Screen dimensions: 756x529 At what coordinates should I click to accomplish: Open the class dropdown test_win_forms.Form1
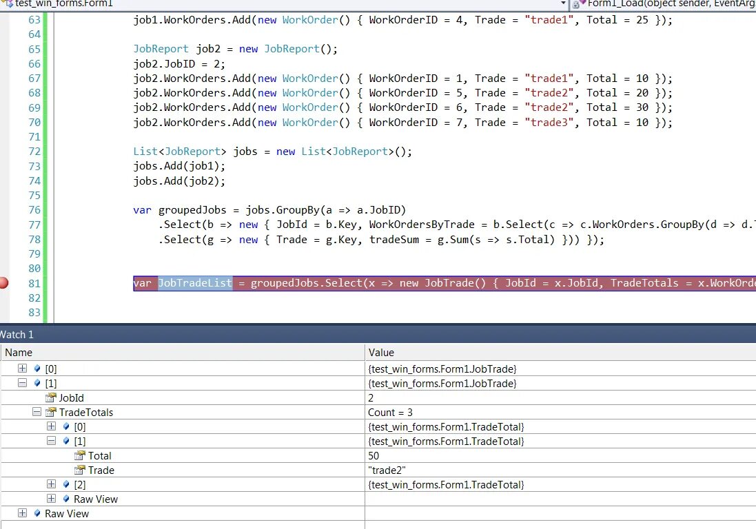click(x=562, y=3)
